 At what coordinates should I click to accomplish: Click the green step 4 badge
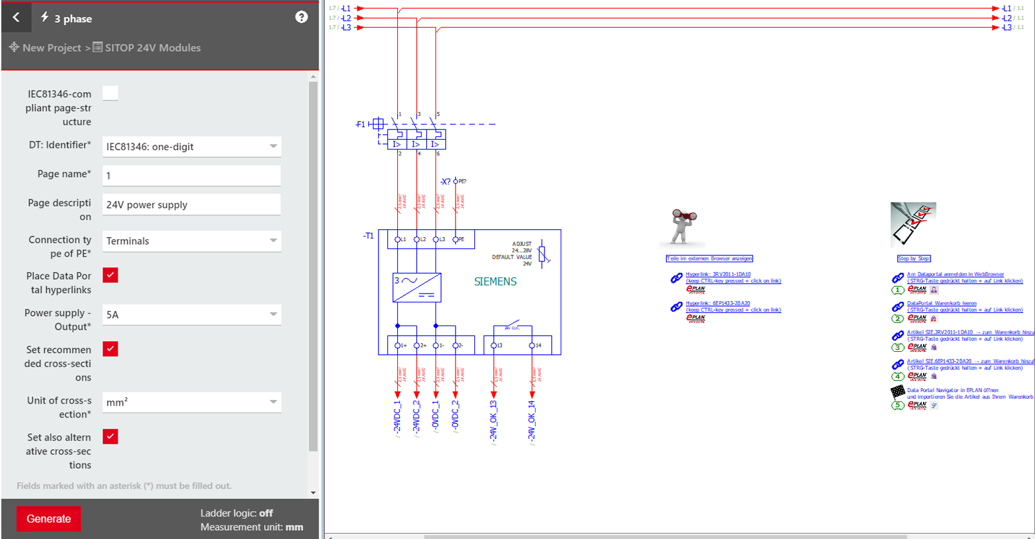pyautogui.click(x=897, y=376)
